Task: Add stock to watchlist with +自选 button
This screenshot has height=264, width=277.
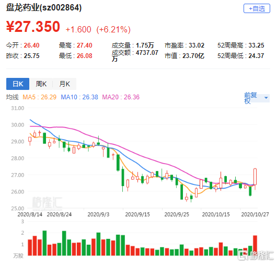Action: point(257,8)
